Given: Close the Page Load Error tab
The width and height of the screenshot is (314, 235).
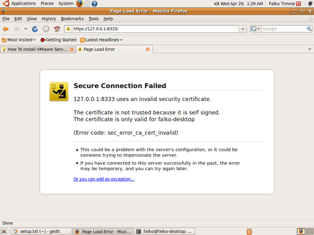Looking at the screenshot, I should pyautogui.click(x=148, y=50).
